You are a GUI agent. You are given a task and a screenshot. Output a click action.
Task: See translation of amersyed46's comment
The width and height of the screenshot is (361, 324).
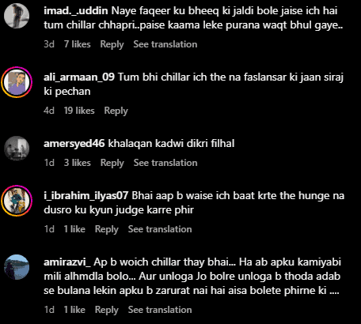point(165,163)
